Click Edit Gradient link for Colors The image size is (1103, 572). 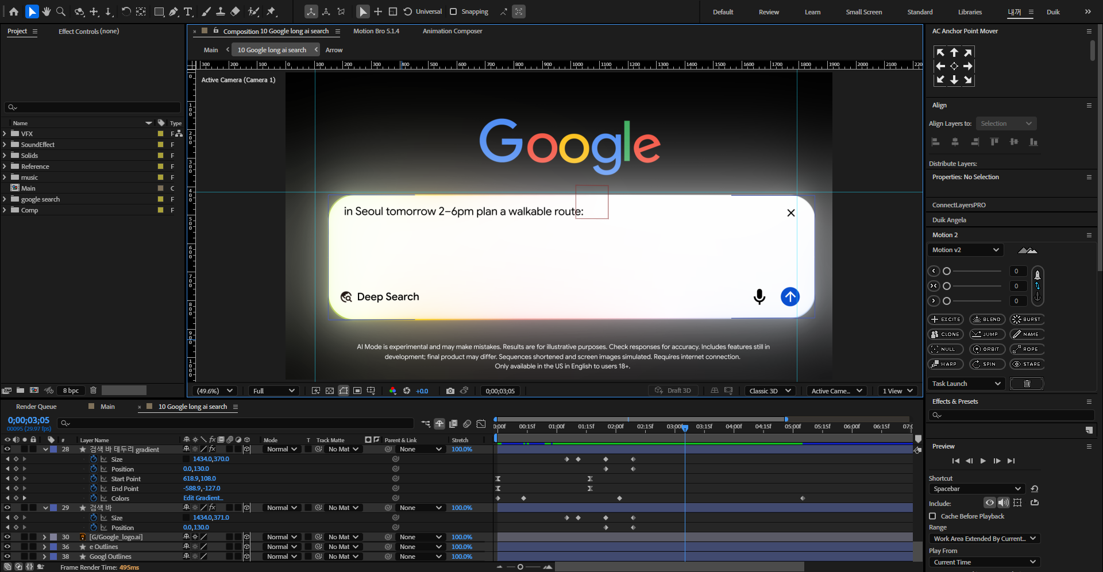click(203, 498)
